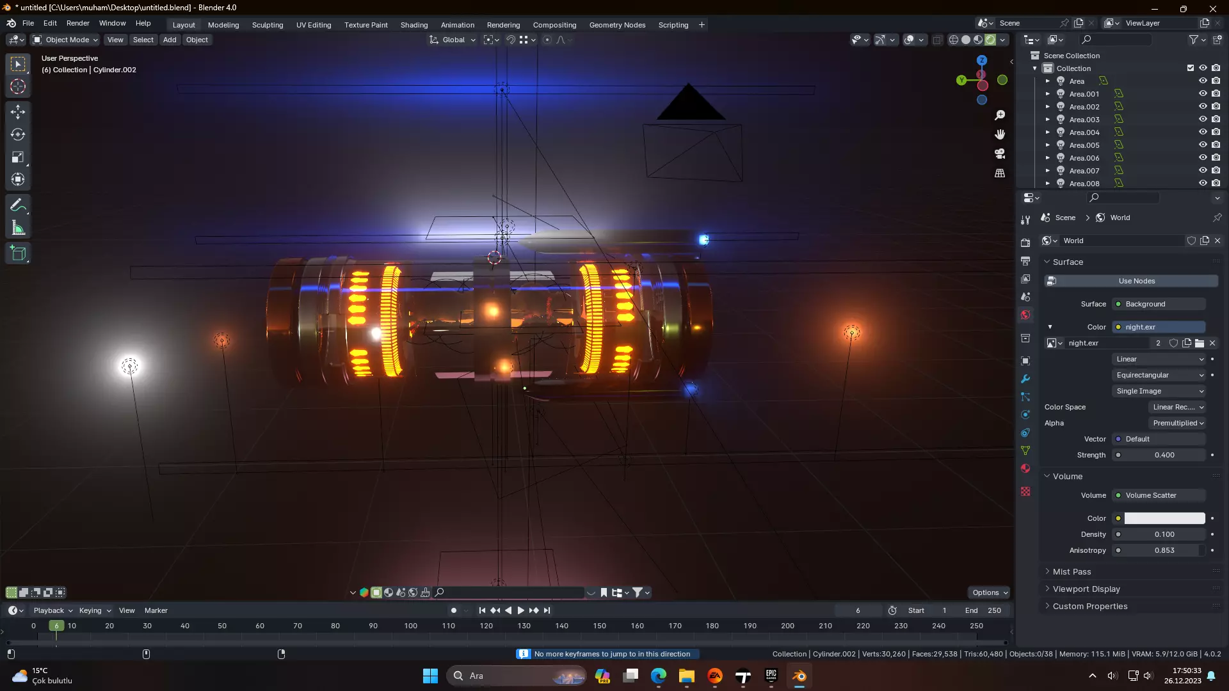Open the Object Mode dropdown
Screen dimensions: 1229x691
point(66,40)
